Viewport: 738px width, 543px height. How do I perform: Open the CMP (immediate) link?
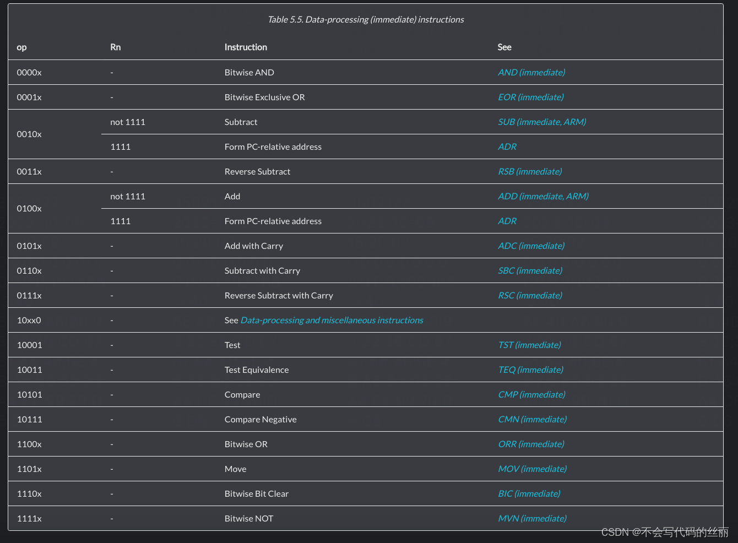[531, 394]
